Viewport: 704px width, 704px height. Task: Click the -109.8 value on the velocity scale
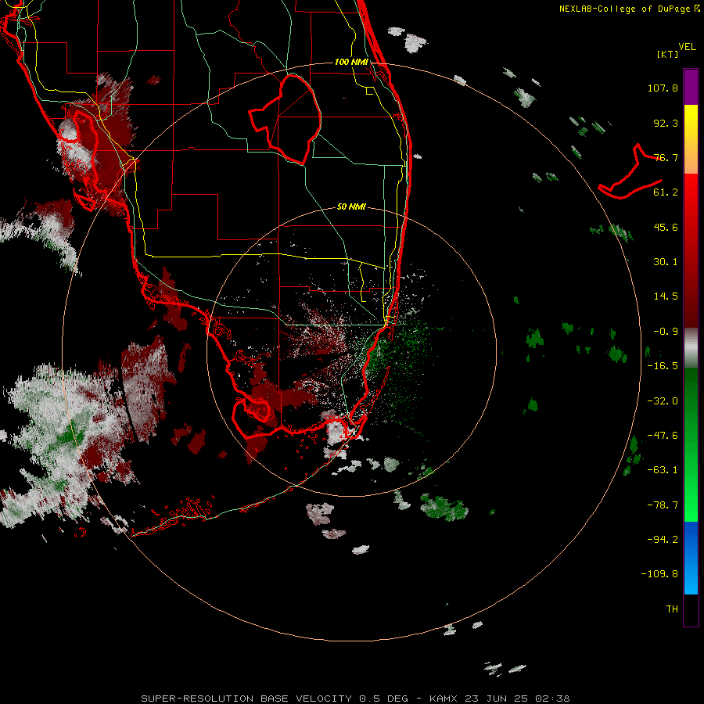click(659, 574)
